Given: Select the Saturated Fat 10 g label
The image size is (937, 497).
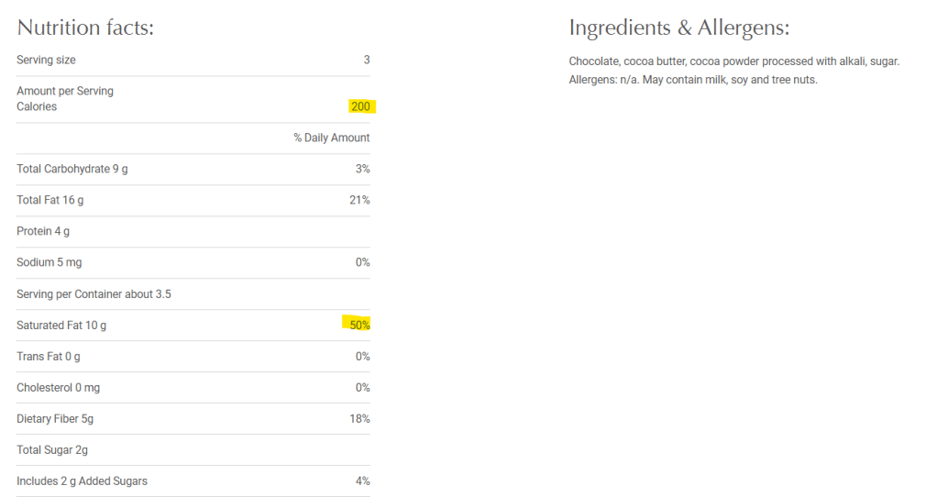Looking at the screenshot, I should [x=62, y=326].
